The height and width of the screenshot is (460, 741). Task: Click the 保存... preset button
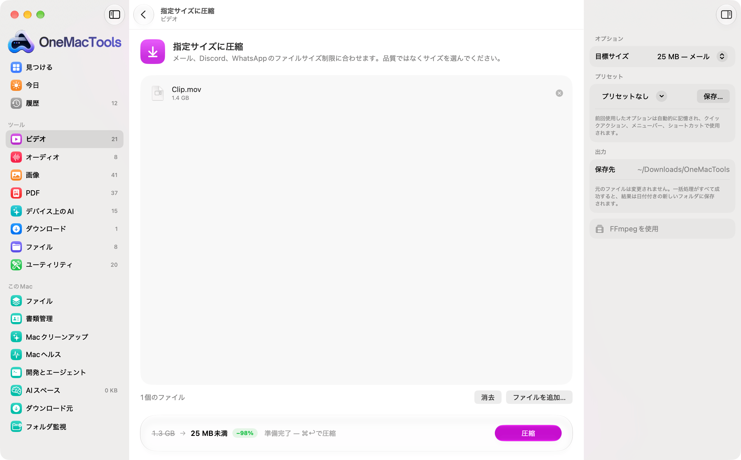click(x=713, y=96)
